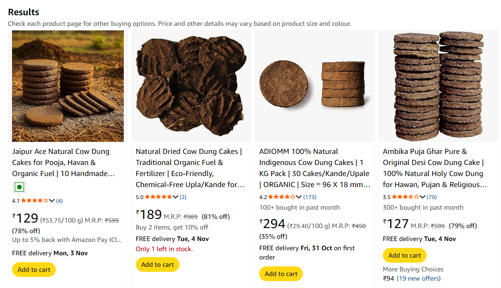The height and width of the screenshot is (288, 501).
Task: Open the 19 new offers link
Action: pos(419,278)
